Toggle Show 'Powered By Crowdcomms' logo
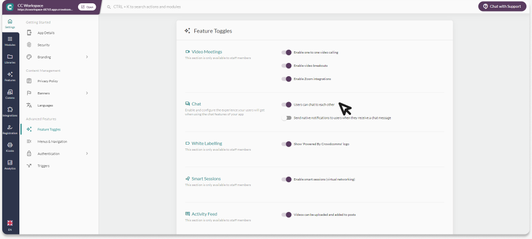Image resolution: width=532 pixels, height=239 pixels. [286, 144]
